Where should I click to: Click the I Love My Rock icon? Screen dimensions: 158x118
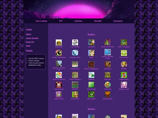pyautogui.click(x=75, y=42)
